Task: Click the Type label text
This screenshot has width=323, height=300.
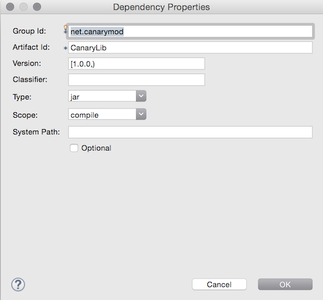Action: click(22, 97)
